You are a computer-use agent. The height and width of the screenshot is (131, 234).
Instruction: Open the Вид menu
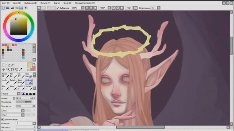tap(57, 3)
